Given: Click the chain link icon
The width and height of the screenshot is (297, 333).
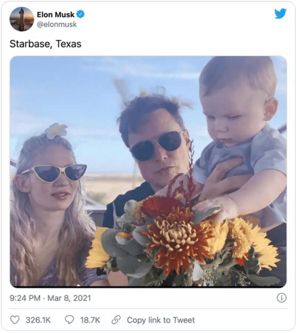Looking at the screenshot, I should pos(116,320).
